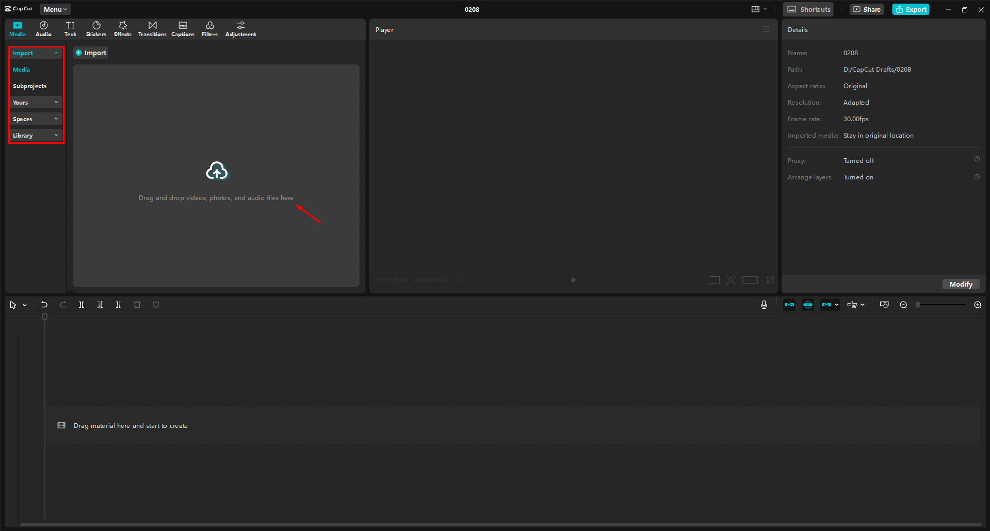Viewport: 990px width, 531px height.
Task: Open the Transitions panel
Action: pos(152,28)
